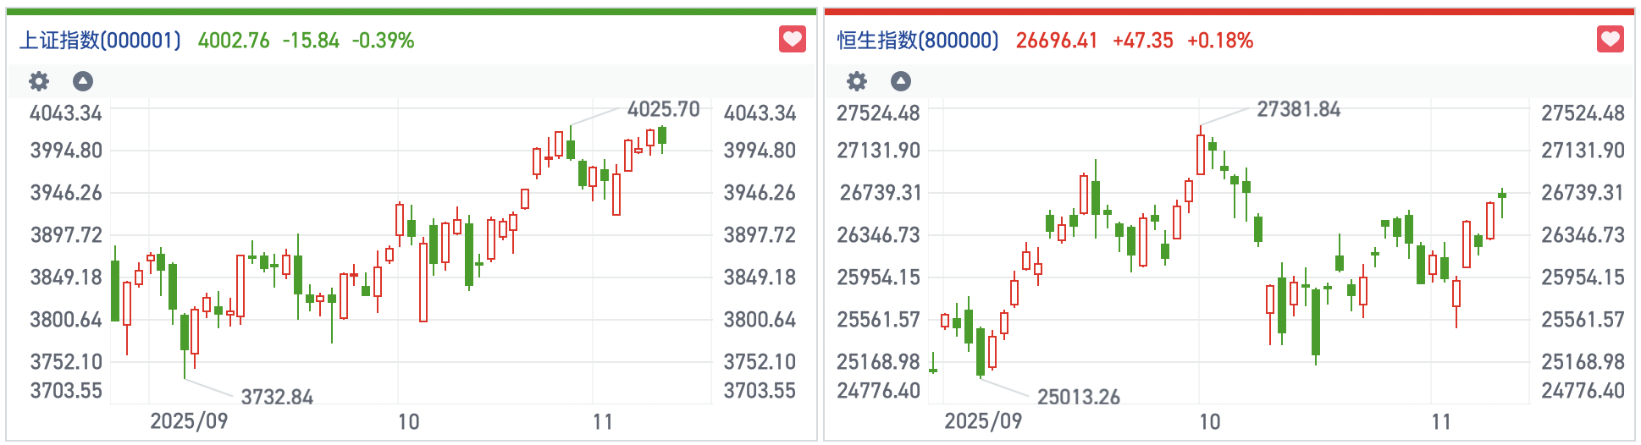The height and width of the screenshot is (445, 1641).
Task: Open settings gear on 上证指数 chart
Action: click(x=39, y=81)
